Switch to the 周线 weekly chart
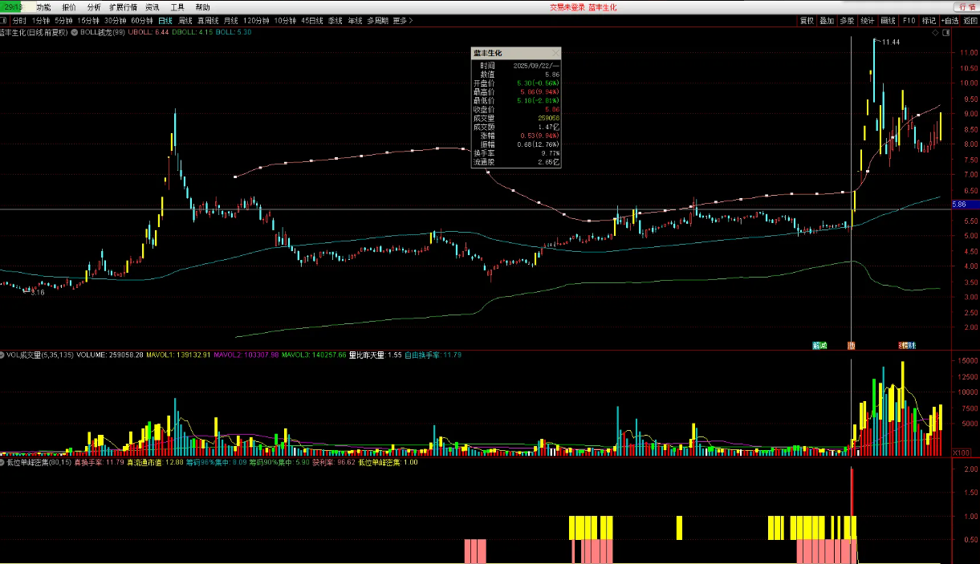 [x=185, y=20]
